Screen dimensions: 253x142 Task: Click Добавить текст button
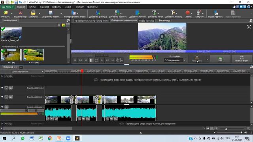point(155,14)
